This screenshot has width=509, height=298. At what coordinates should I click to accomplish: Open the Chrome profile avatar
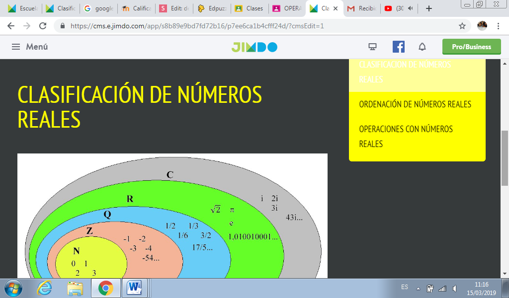click(x=482, y=26)
